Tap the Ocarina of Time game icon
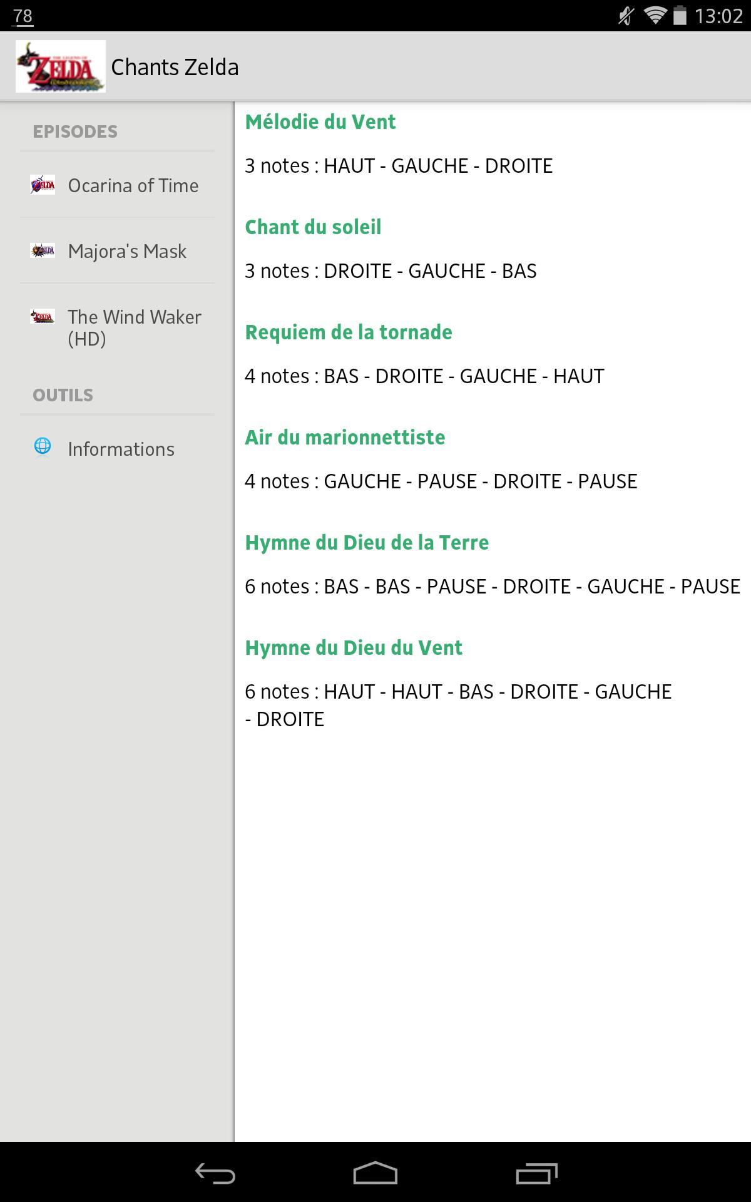This screenshot has width=751, height=1202. (x=43, y=185)
